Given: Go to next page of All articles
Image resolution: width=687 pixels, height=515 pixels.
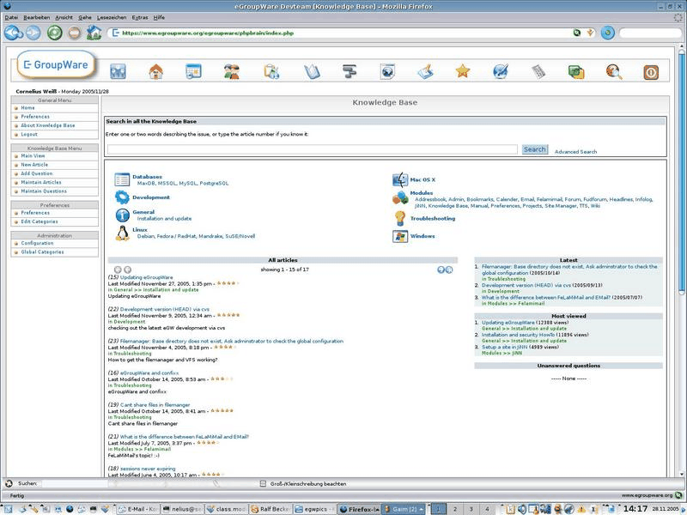Looking at the screenshot, I should [441, 270].
